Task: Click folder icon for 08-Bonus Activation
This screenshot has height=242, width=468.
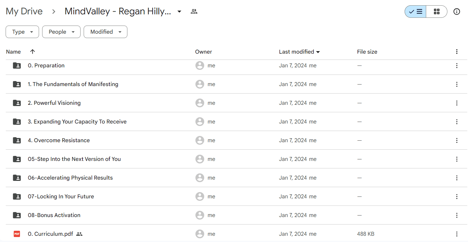Action: (17, 215)
